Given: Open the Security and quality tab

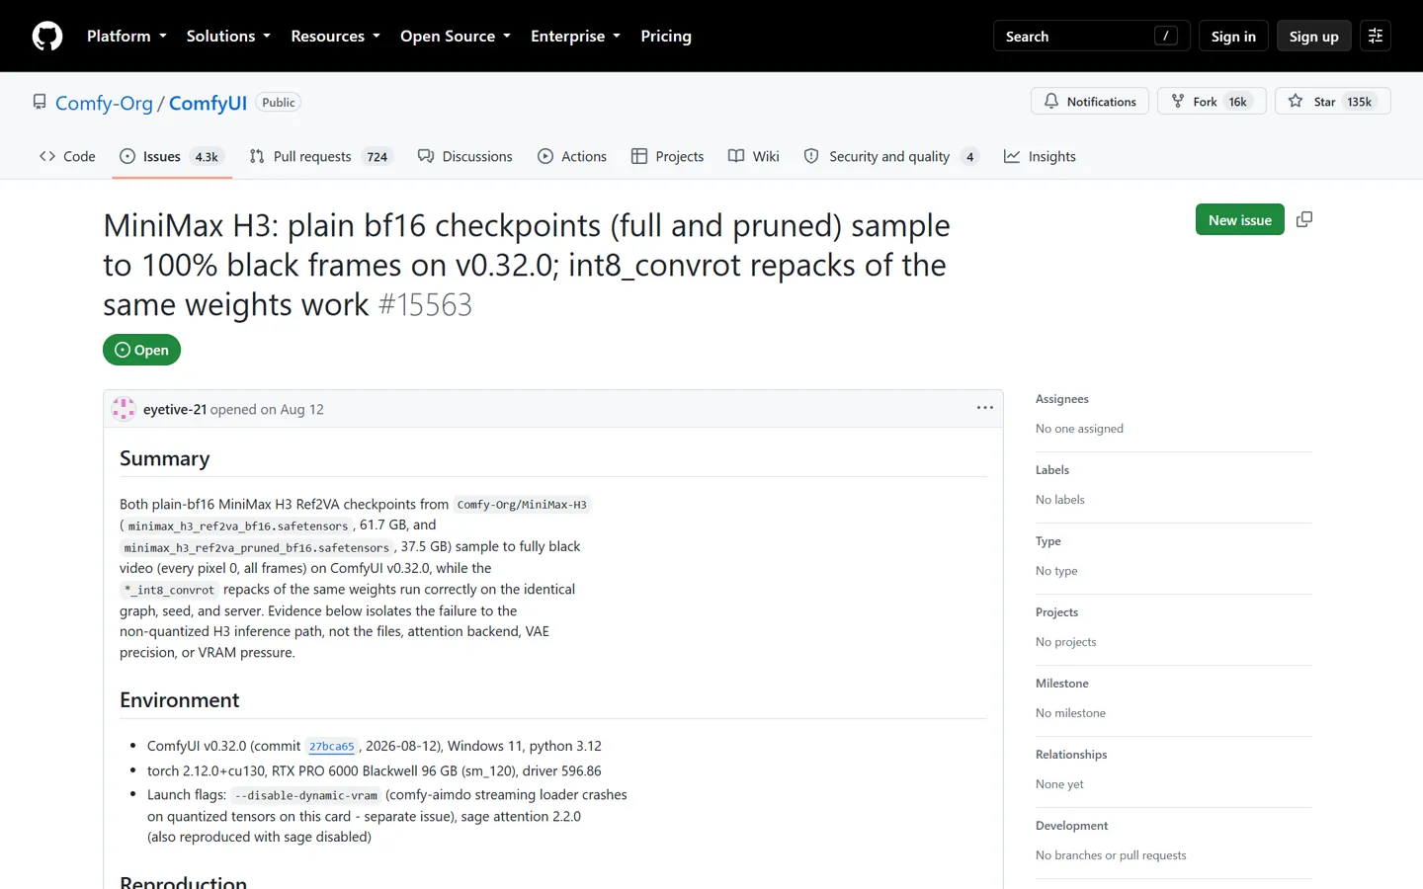Looking at the screenshot, I should (x=891, y=156).
